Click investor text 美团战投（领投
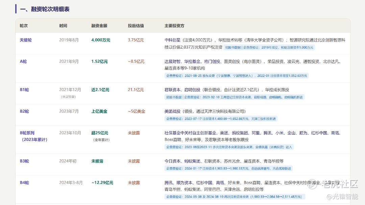The height and width of the screenshot is (205, 365). coord(205,112)
